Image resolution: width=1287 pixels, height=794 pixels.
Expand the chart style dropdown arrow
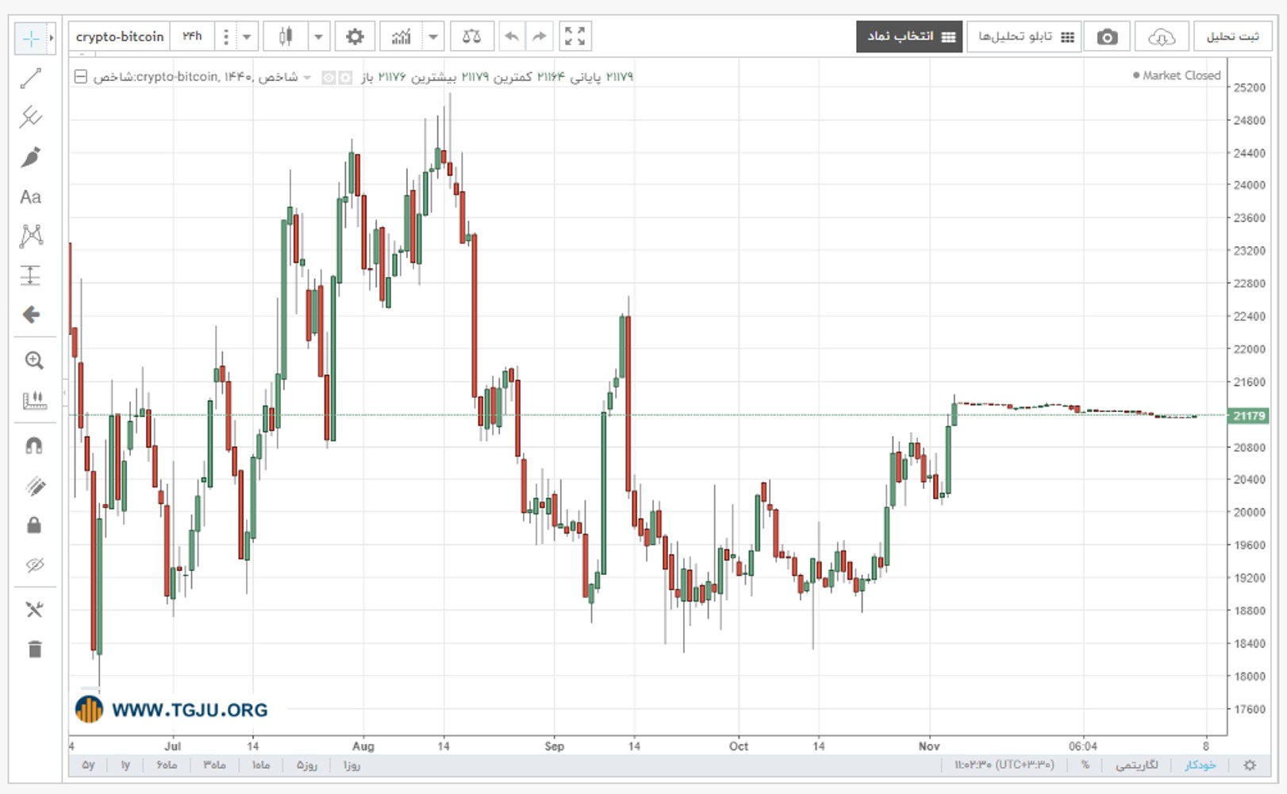pos(318,37)
